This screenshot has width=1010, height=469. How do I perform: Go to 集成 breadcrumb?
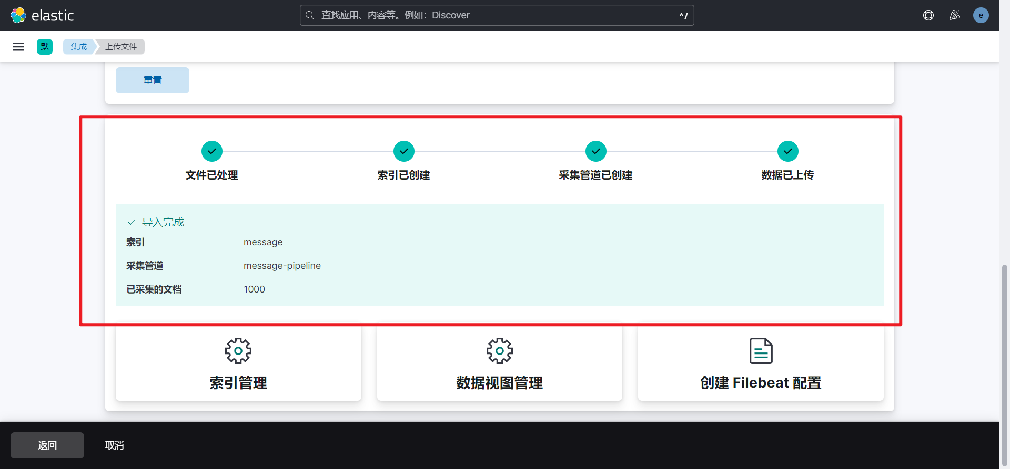coord(79,47)
